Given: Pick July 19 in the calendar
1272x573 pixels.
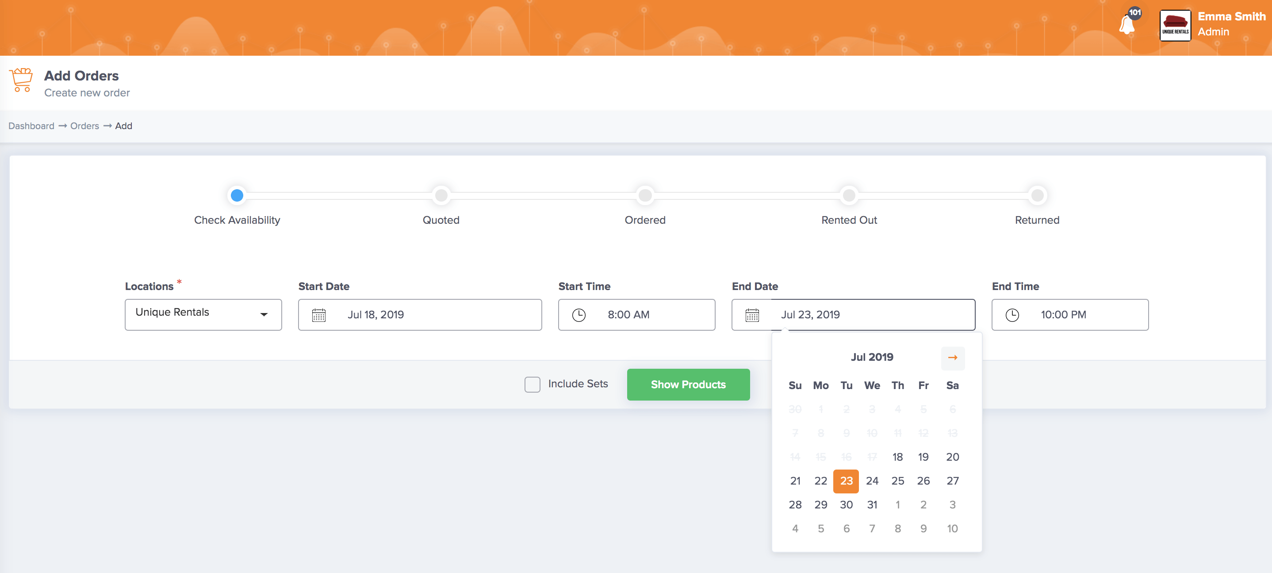Looking at the screenshot, I should tap(923, 457).
